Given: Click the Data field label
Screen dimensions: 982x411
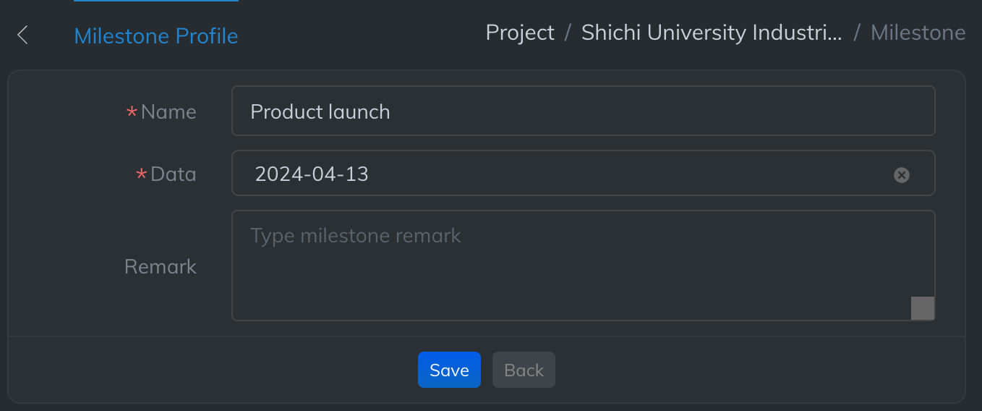Looking at the screenshot, I should [x=174, y=174].
